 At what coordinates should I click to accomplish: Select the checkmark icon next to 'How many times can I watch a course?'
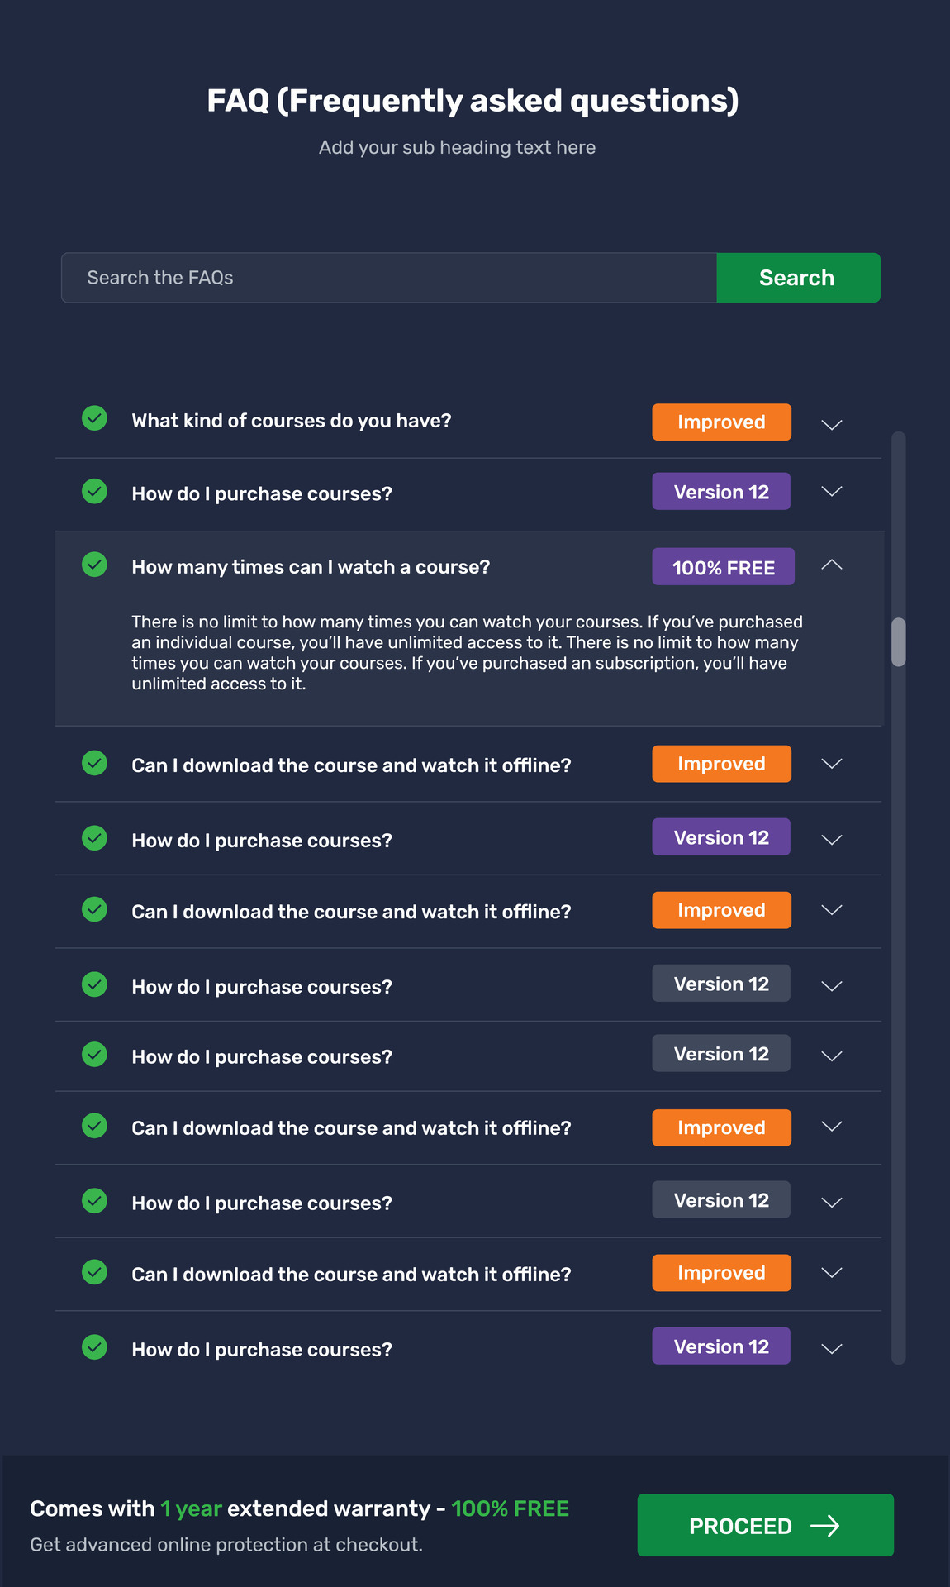93,565
